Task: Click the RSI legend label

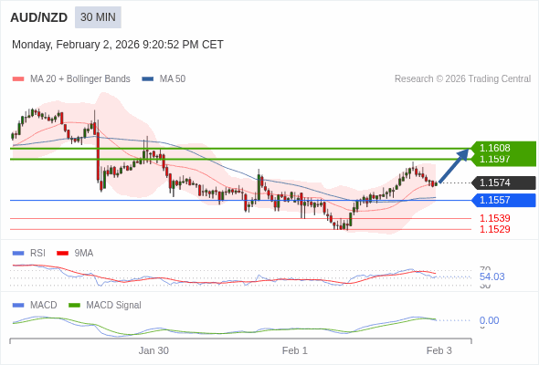Action: 37,254
